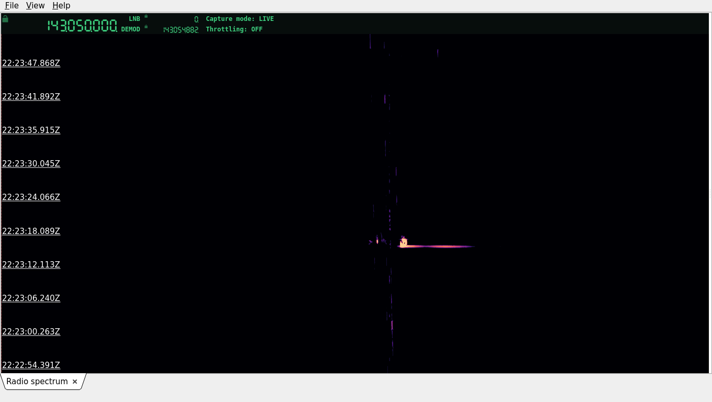Click the LNB label

point(135,19)
